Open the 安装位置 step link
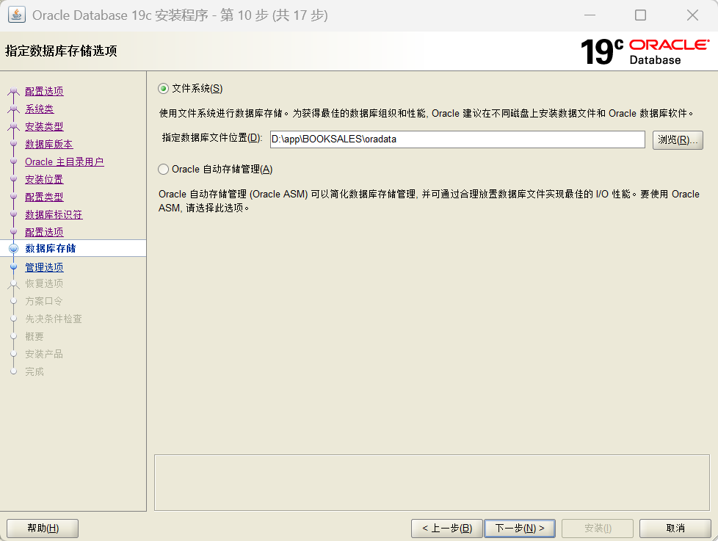 click(x=44, y=179)
